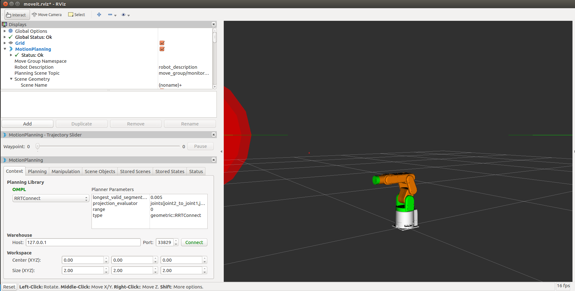This screenshot has width=575, height=291.
Task: Click the minus remove-tool icon
Action: pyautogui.click(x=110, y=15)
